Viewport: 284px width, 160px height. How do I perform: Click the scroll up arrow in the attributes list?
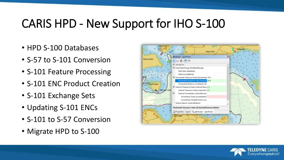tap(228, 64)
